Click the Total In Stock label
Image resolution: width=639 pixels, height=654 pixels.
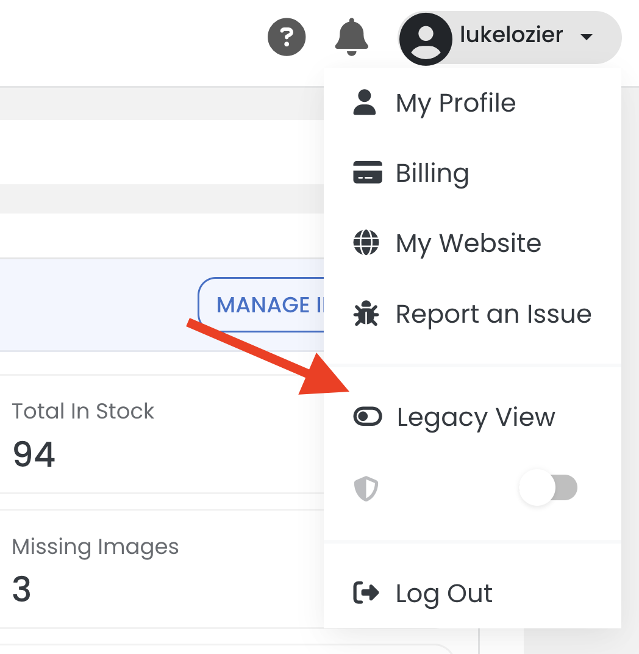[83, 411]
